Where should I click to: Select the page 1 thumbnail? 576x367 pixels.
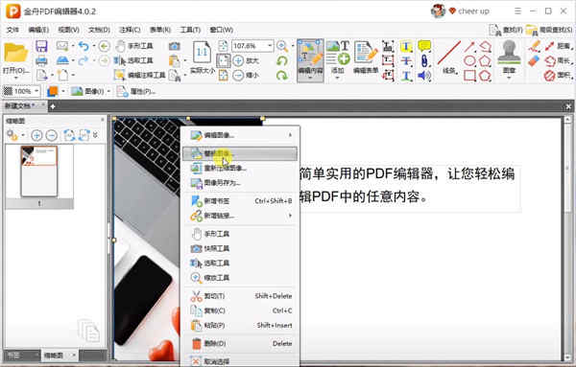pos(39,172)
